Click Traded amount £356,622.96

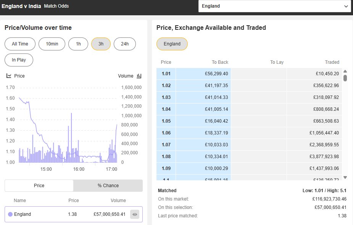[326, 86]
